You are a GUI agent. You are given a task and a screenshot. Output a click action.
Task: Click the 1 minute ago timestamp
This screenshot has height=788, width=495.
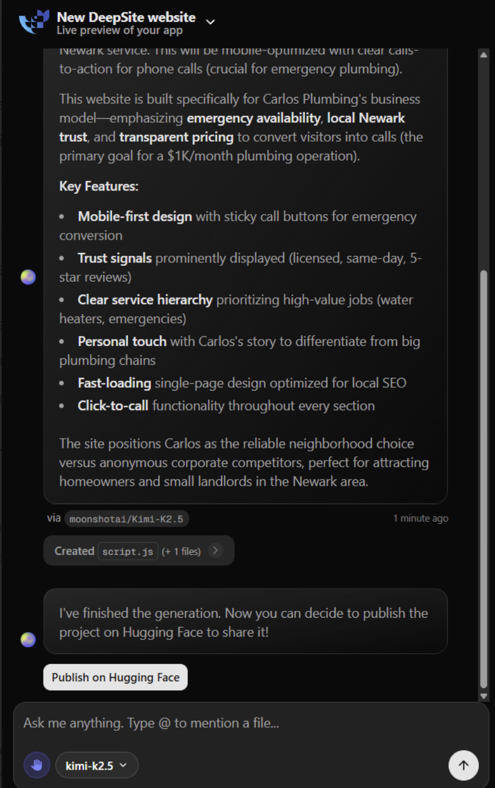point(421,518)
